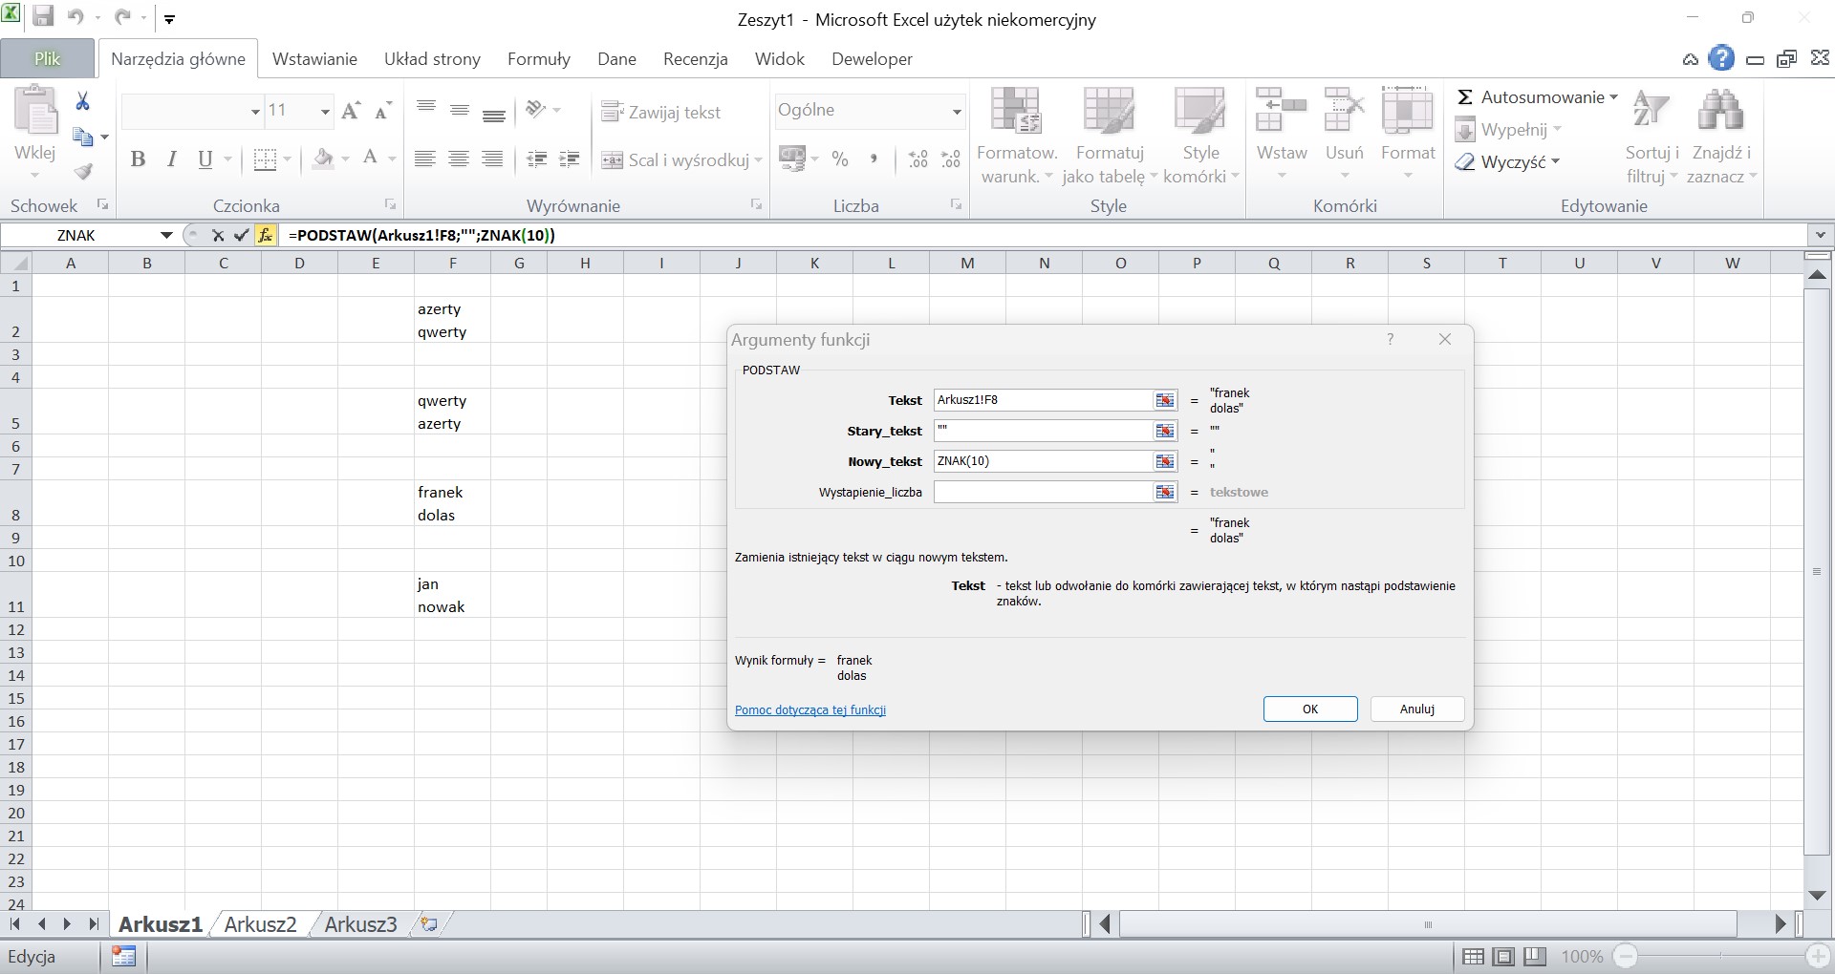Click the macro recording icon in status bar
Image resolution: width=1835 pixels, height=974 pixels.
tap(123, 956)
